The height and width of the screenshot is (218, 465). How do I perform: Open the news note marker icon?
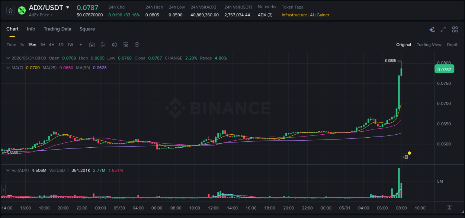pos(406,157)
